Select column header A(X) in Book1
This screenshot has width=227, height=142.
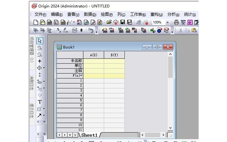point(94,55)
